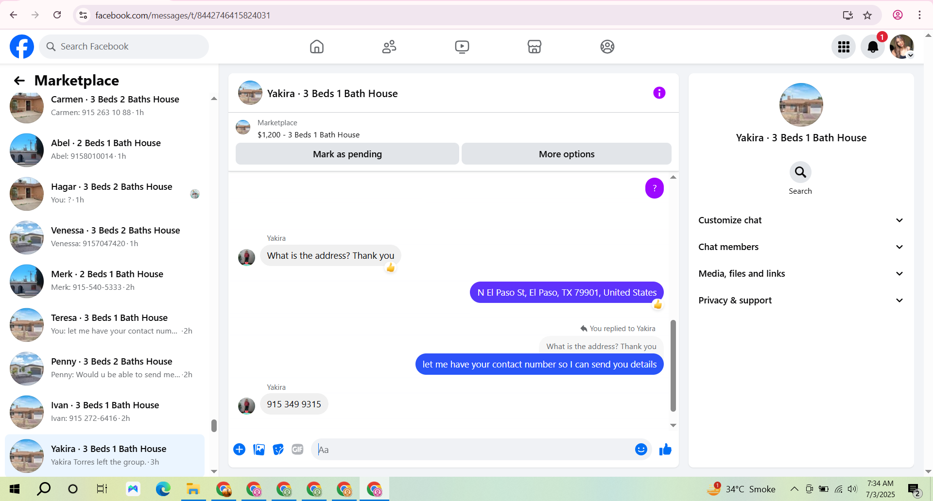Open the $1,200 3 Beds 1 Bath listing link
933x501 pixels.
309,135
